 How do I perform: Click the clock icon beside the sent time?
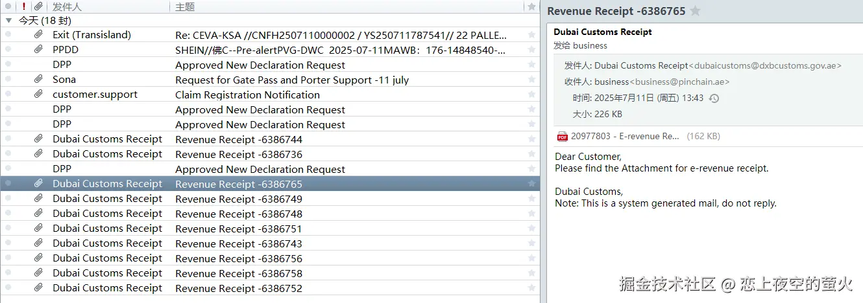[714, 98]
